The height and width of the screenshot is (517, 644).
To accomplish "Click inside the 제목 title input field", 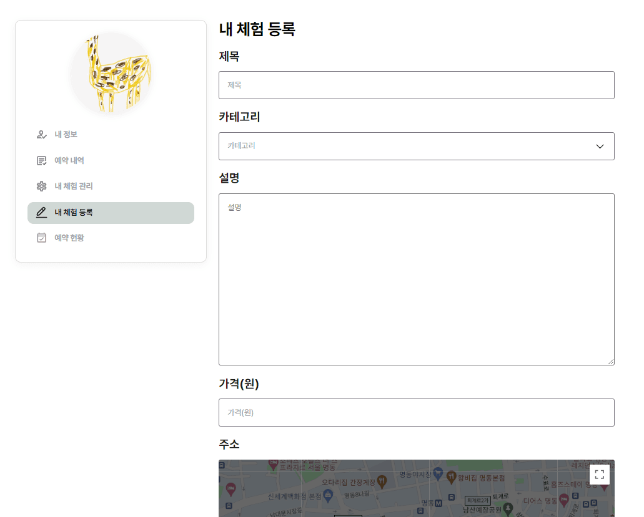I will click(416, 85).
